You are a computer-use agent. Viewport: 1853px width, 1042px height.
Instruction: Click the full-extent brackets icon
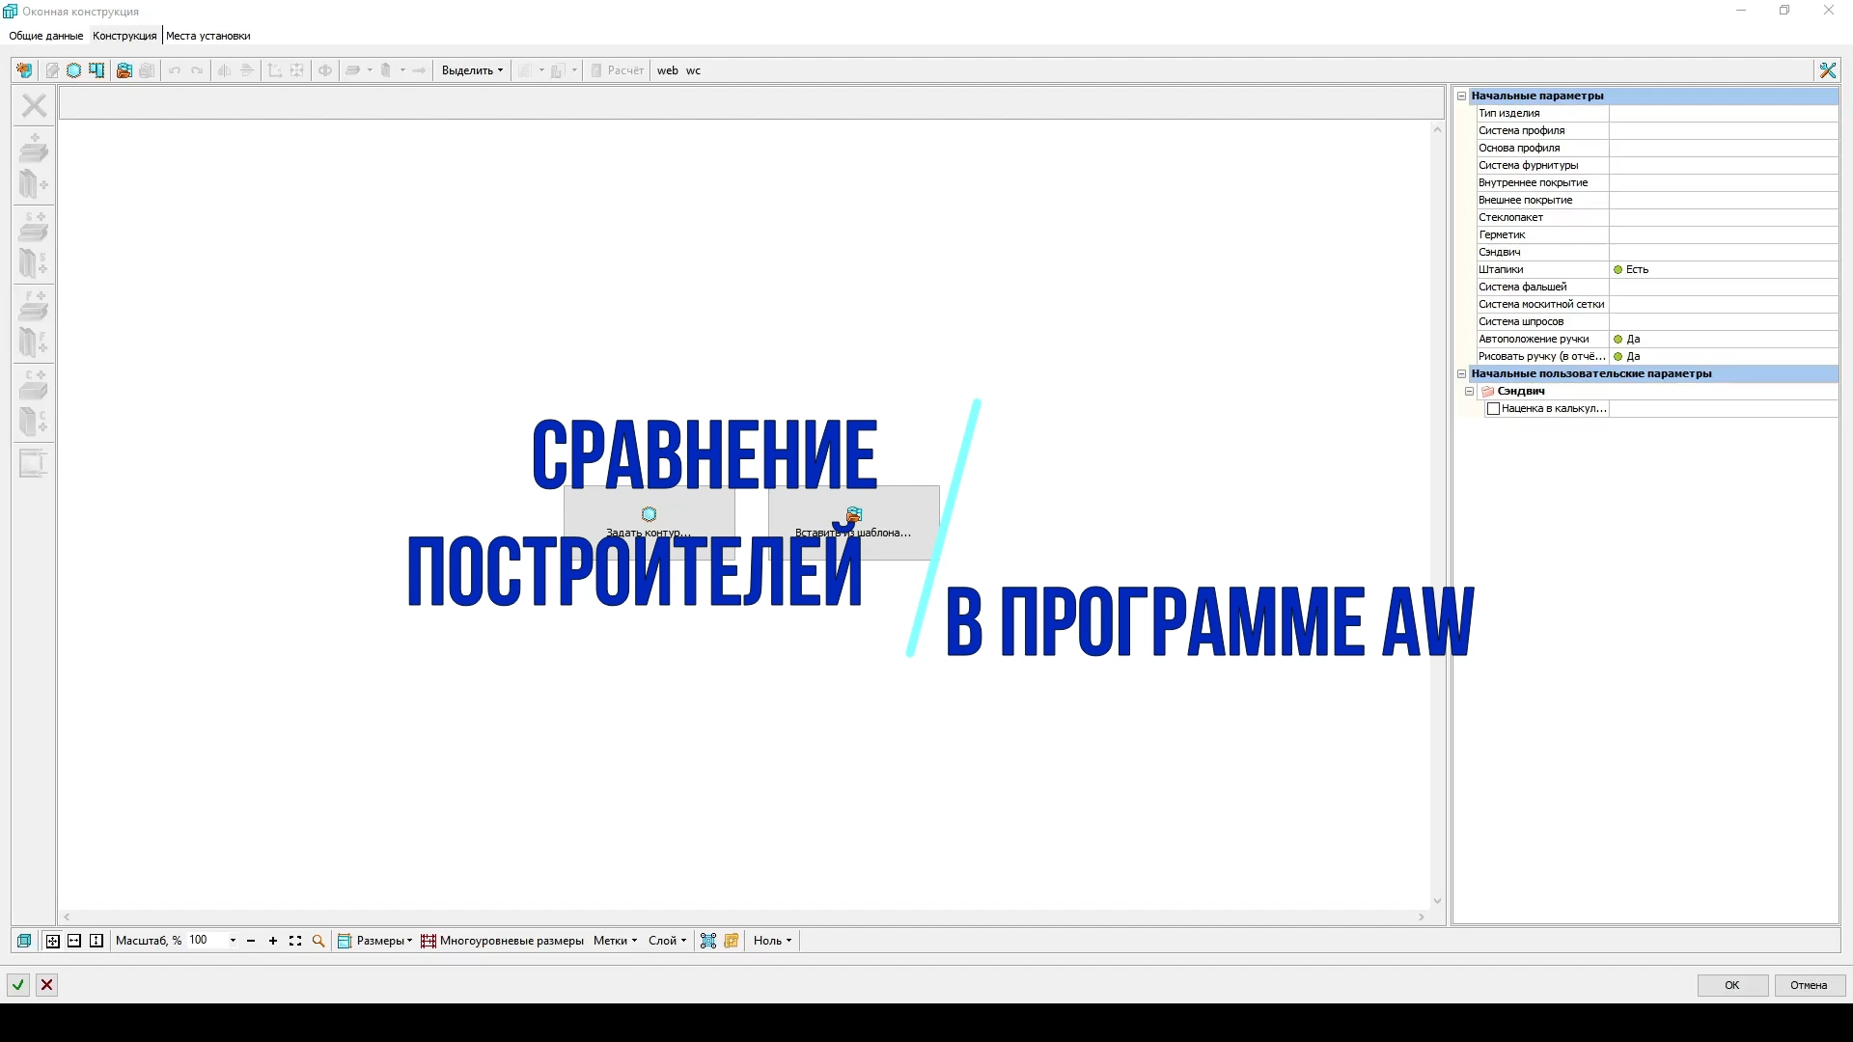pyautogui.click(x=295, y=941)
